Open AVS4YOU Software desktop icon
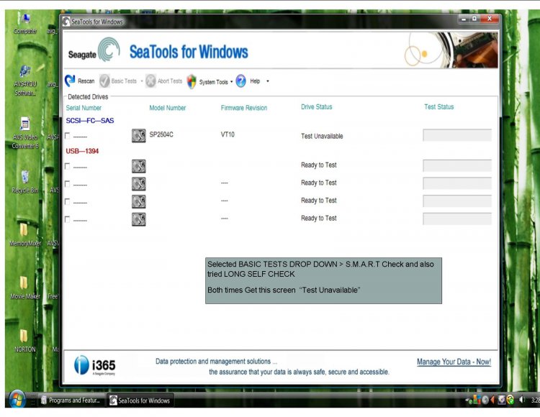The image size is (540, 417). tap(25, 81)
